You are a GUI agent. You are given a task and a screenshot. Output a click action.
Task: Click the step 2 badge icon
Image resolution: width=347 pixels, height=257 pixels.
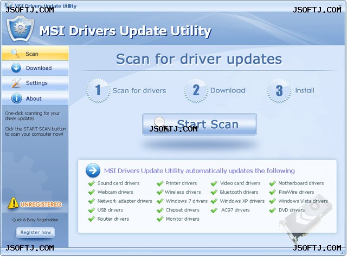click(196, 90)
